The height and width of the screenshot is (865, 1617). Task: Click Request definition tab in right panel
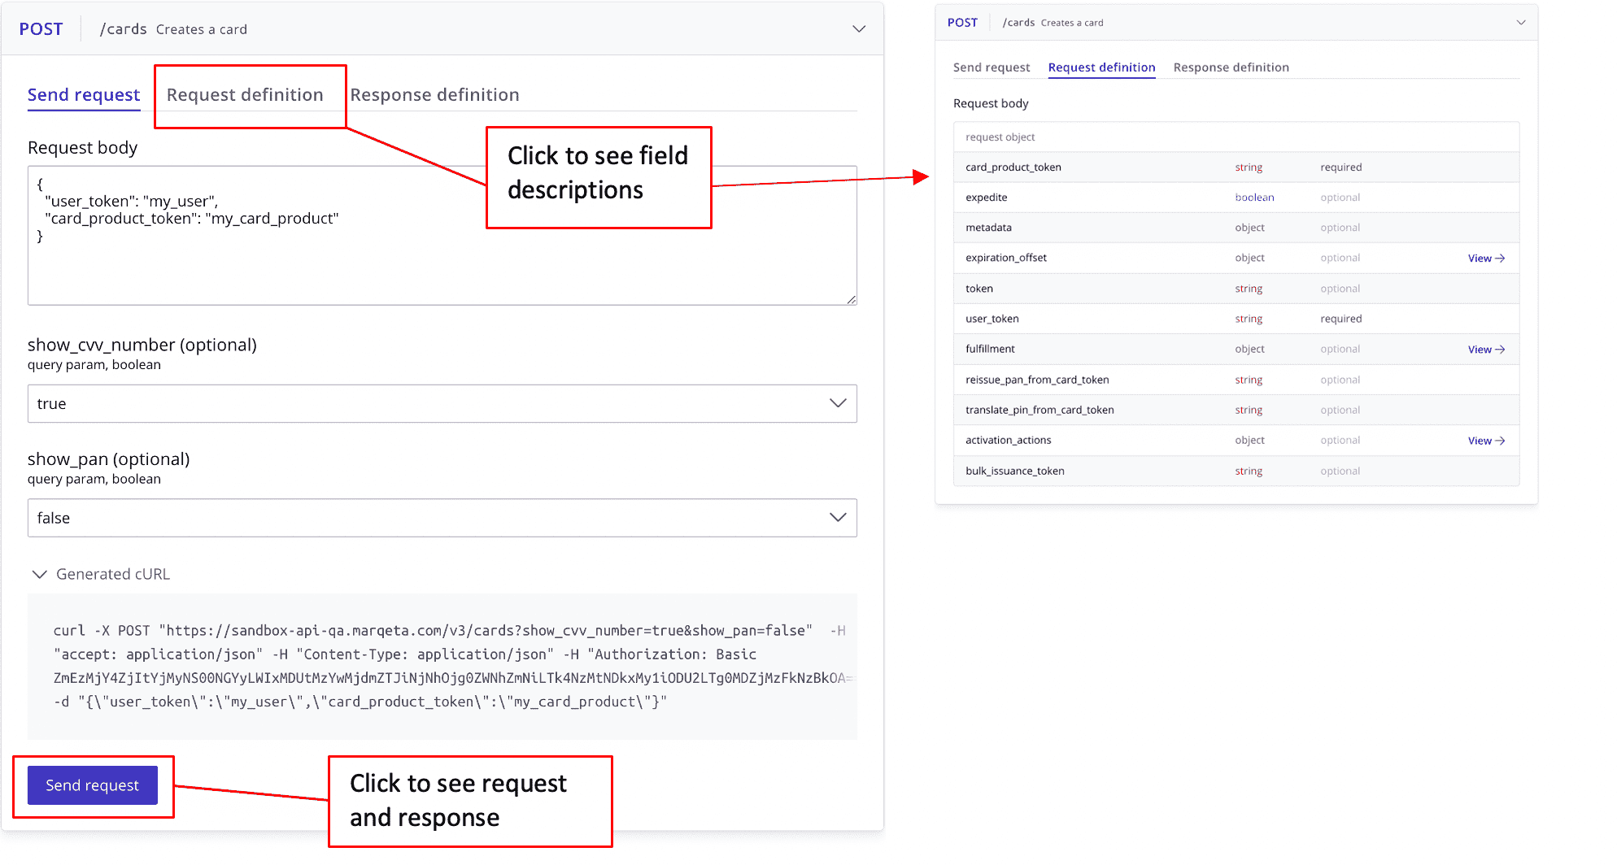(1101, 67)
